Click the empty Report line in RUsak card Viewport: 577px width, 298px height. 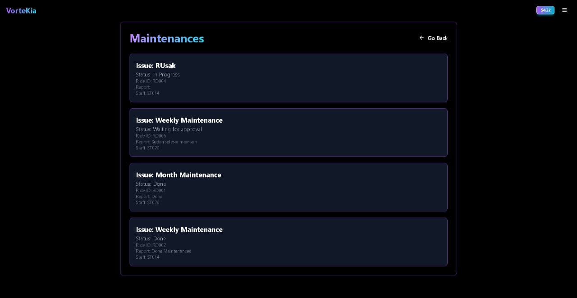(x=143, y=87)
